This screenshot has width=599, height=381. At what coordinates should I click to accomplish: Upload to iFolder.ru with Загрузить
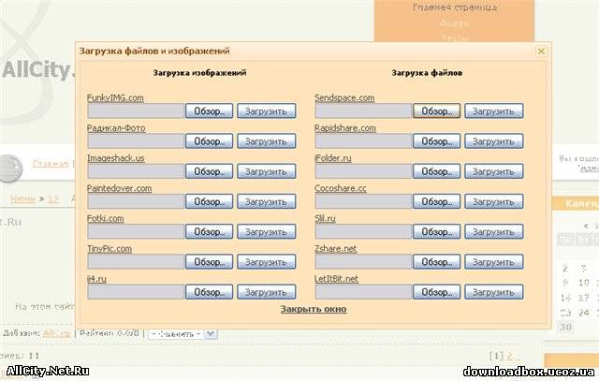[494, 171]
